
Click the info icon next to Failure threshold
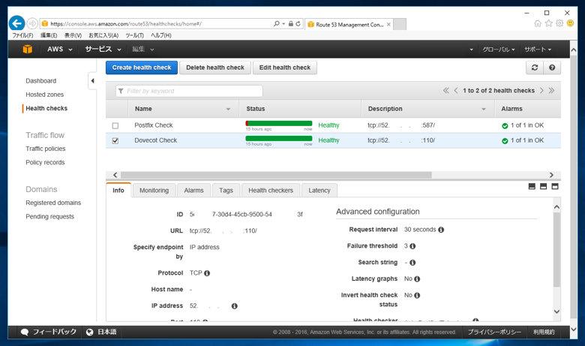412,246
